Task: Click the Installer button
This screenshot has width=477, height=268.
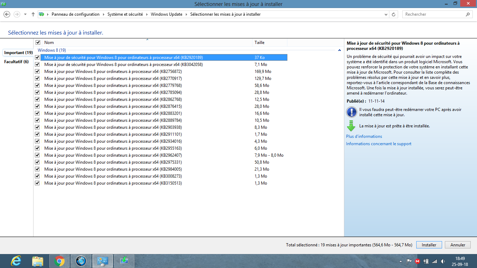Action: tap(429, 245)
